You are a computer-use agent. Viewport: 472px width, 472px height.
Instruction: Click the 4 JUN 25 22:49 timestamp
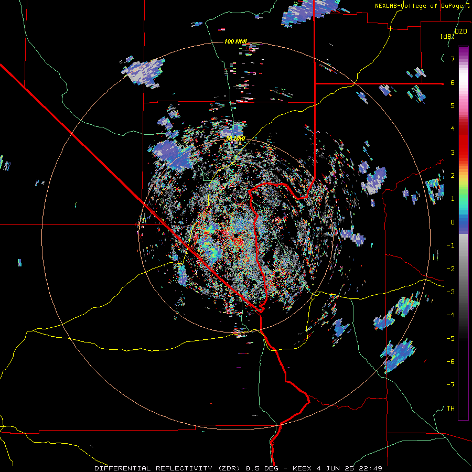coord(349,468)
